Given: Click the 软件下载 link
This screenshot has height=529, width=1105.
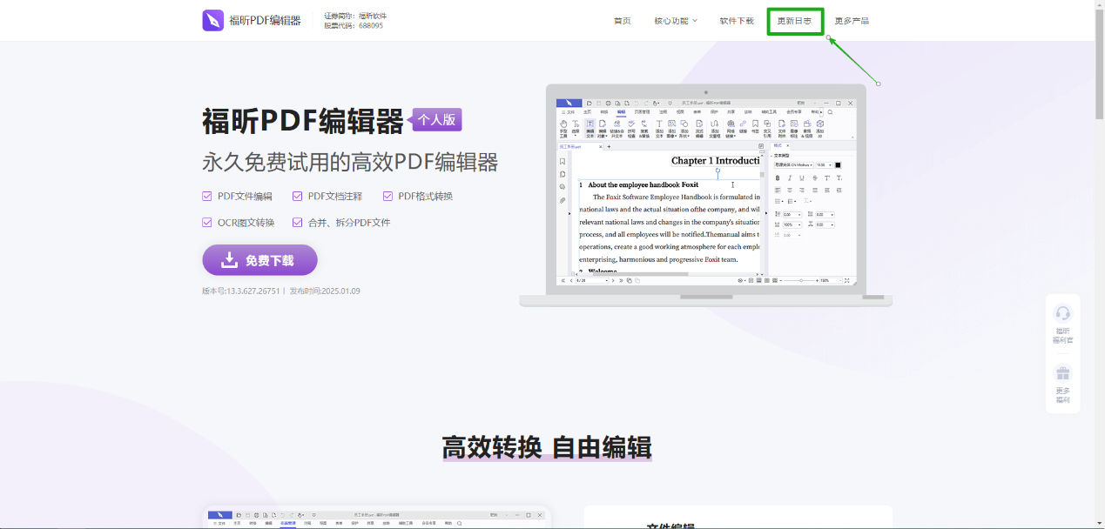Looking at the screenshot, I should [737, 21].
